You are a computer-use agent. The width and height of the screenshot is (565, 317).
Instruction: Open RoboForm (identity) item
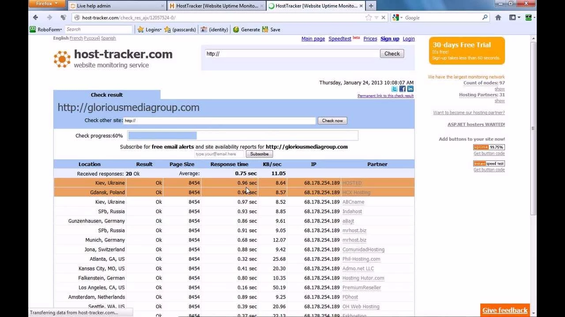(215, 29)
